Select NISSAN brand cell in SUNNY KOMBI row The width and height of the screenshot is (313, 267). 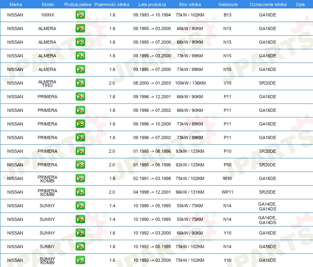tap(15, 260)
